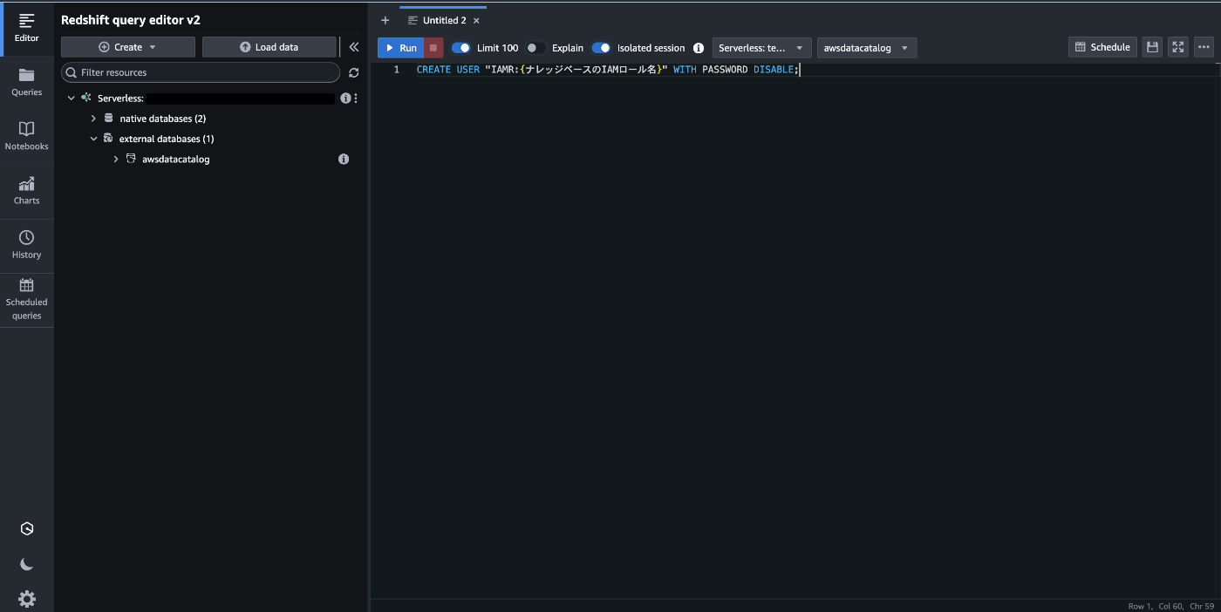Toggle Isolated session switch

(x=601, y=48)
